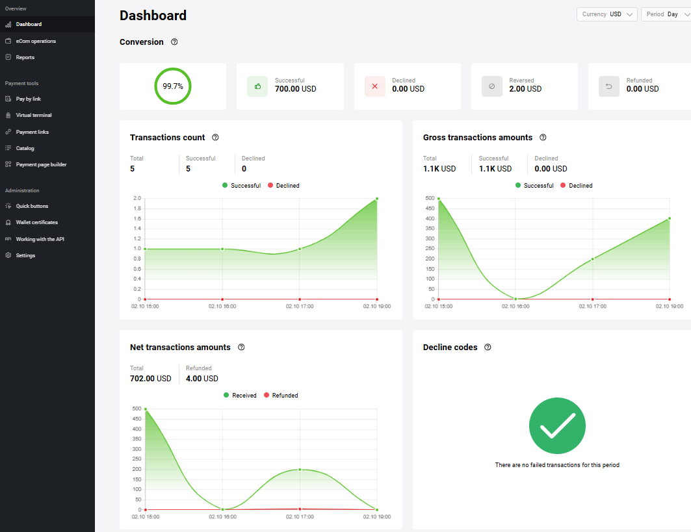Toggle Successful legend in Transactions count chart
691x532 pixels.
point(241,186)
